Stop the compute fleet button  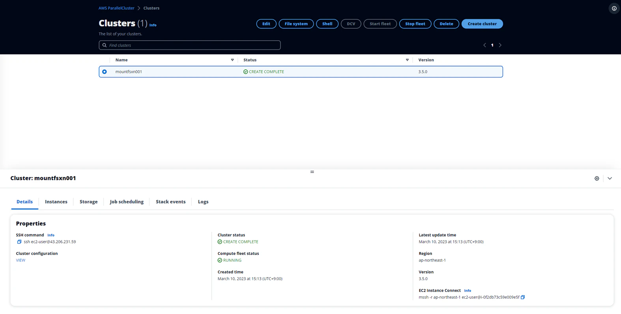coord(415,24)
